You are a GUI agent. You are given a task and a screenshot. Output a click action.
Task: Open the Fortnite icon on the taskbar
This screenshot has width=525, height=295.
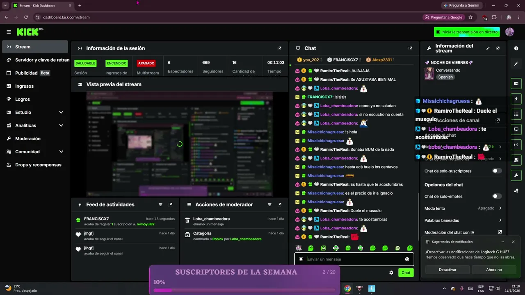coord(372,288)
